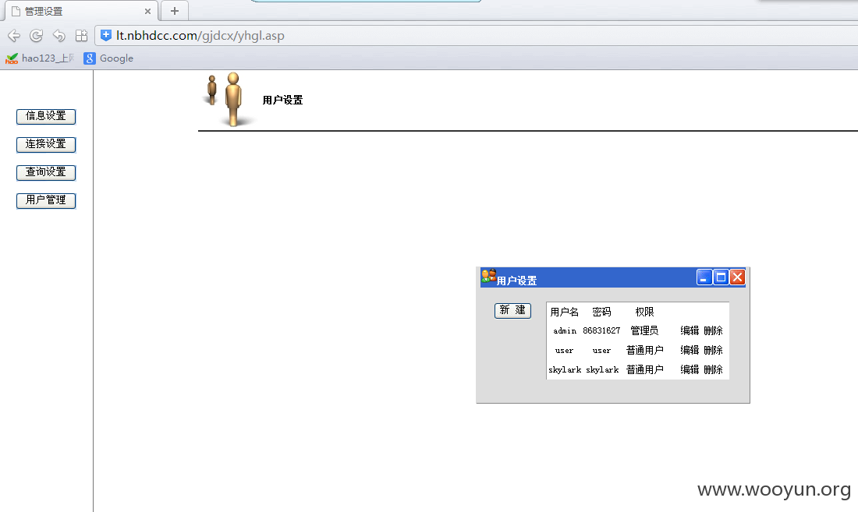Viewport: 858px width, 512px height.
Task: Click 编辑 for the user account
Action: click(x=690, y=350)
